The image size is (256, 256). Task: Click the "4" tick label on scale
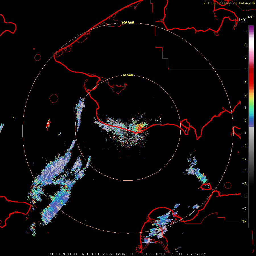pos(245,70)
